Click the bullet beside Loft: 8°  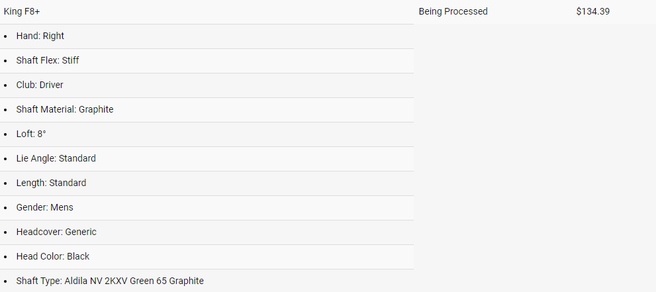pos(5,134)
